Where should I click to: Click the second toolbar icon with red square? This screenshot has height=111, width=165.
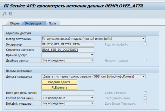(x=10, y=13)
